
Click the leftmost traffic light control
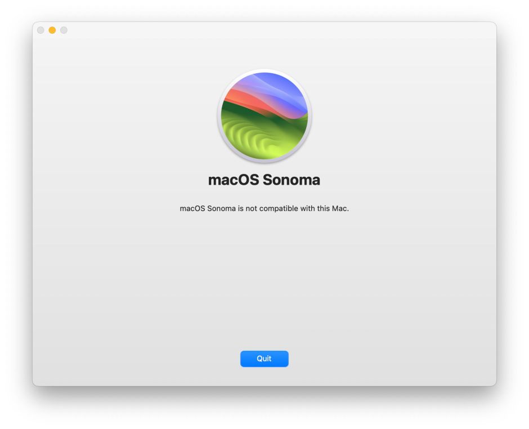click(40, 30)
